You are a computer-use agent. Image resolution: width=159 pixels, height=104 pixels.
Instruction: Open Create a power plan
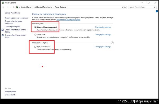pyautogui.click(x=12, y=26)
